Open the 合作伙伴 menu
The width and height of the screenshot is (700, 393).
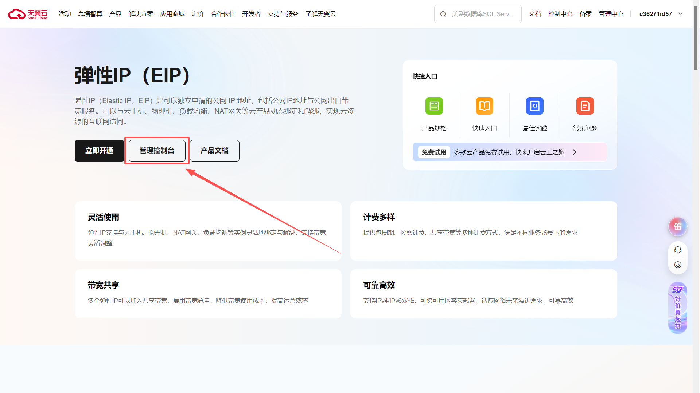tap(223, 14)
